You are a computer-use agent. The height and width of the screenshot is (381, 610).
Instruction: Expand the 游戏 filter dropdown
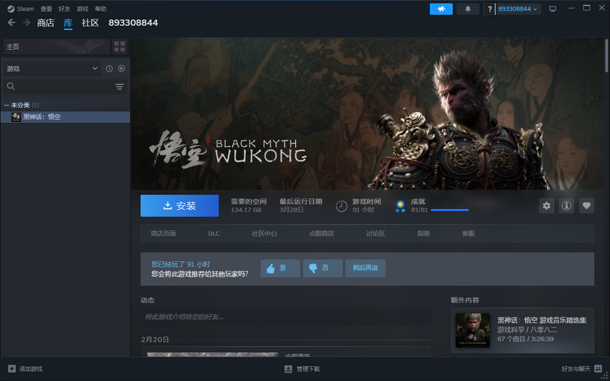click(x=52, y=68)
